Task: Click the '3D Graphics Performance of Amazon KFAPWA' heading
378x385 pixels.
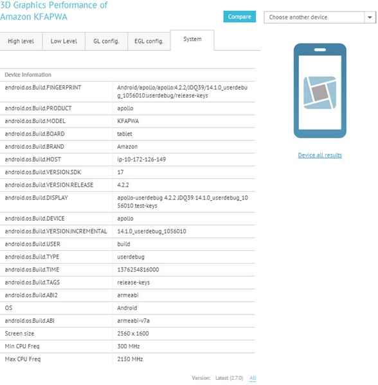Action: [53, 11]
